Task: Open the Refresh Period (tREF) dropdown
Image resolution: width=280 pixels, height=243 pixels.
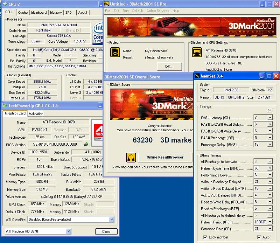Action: pyautogui.click(x=270, y=222)
